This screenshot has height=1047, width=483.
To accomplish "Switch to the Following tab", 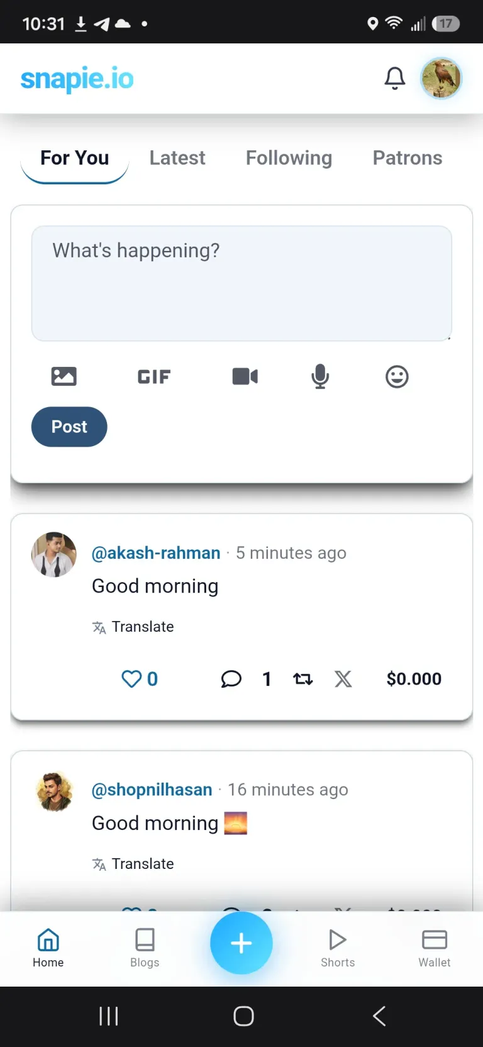I will click(289, 158).
